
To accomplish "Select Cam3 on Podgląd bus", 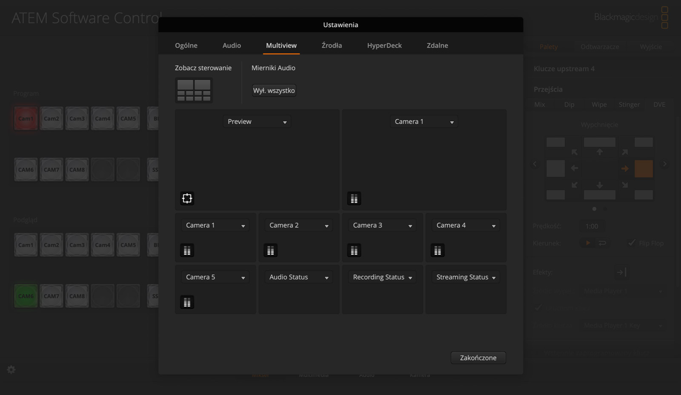I will click(x=77, y=245).
